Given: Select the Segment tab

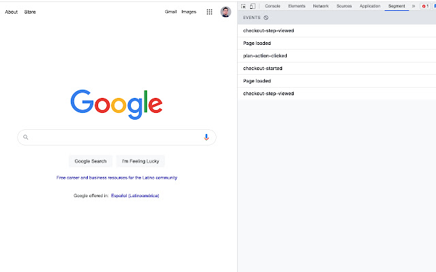Looking at the screenshot, I should [x=396, y=6].
